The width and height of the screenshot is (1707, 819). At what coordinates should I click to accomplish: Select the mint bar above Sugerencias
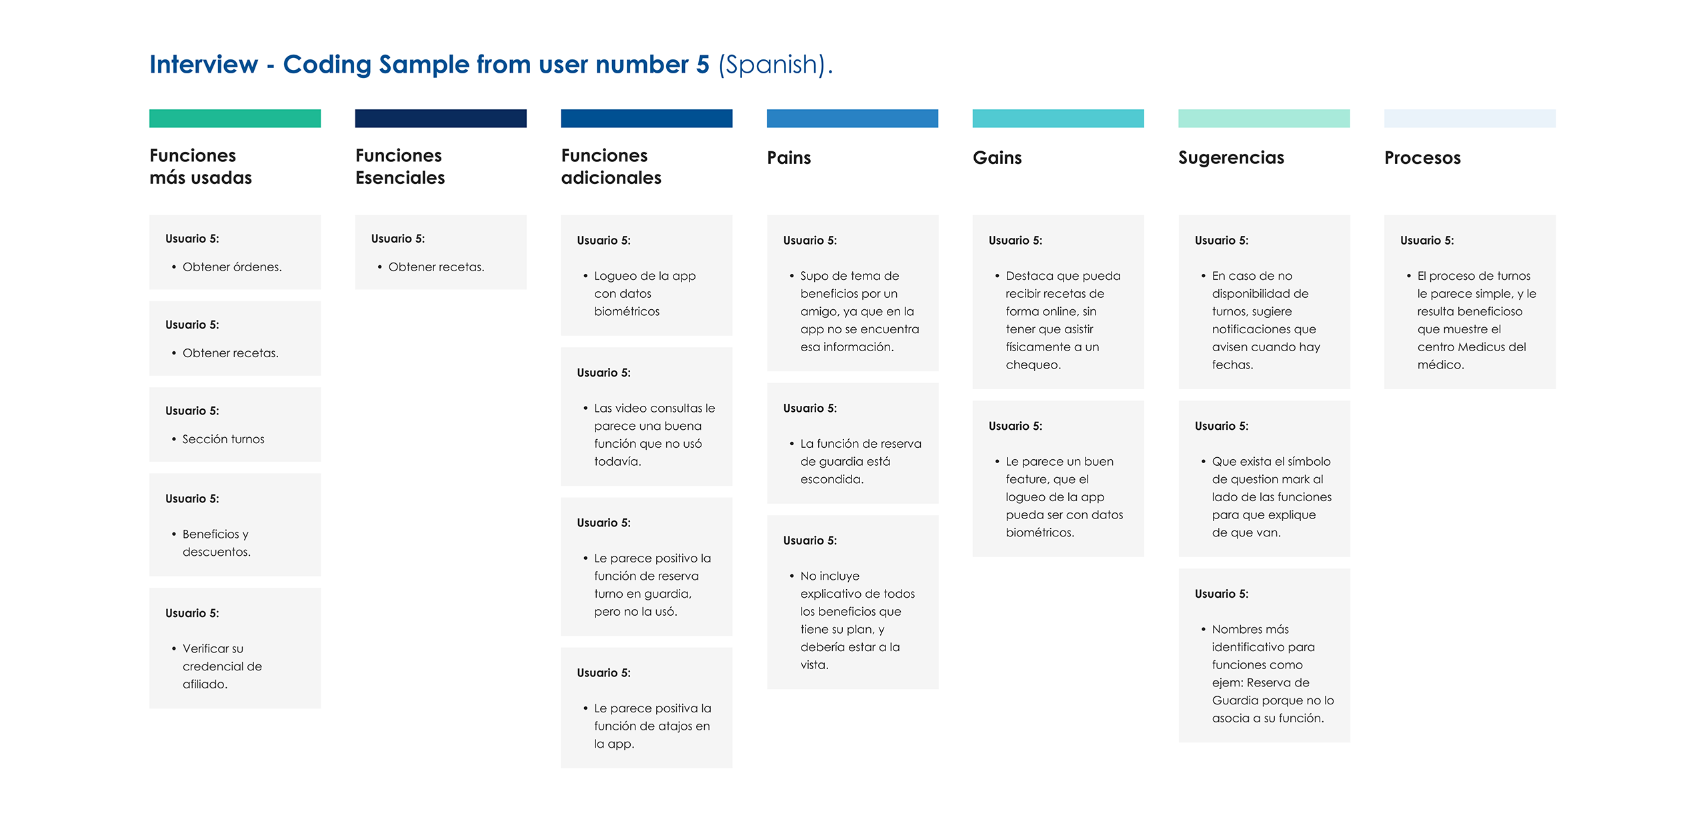pos(1264,119)
